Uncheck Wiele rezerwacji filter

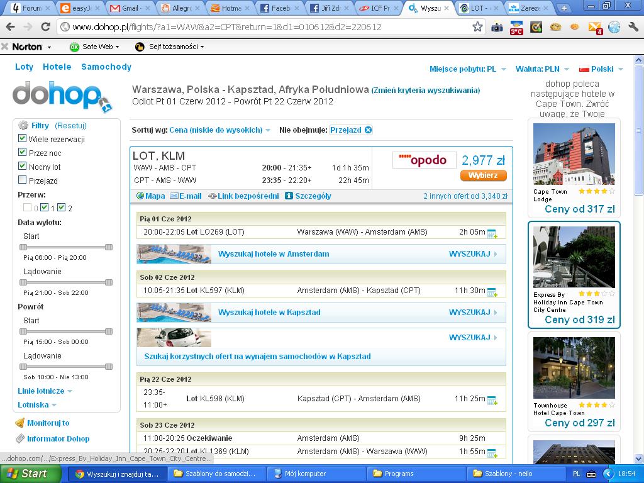(x=22, y=138)
